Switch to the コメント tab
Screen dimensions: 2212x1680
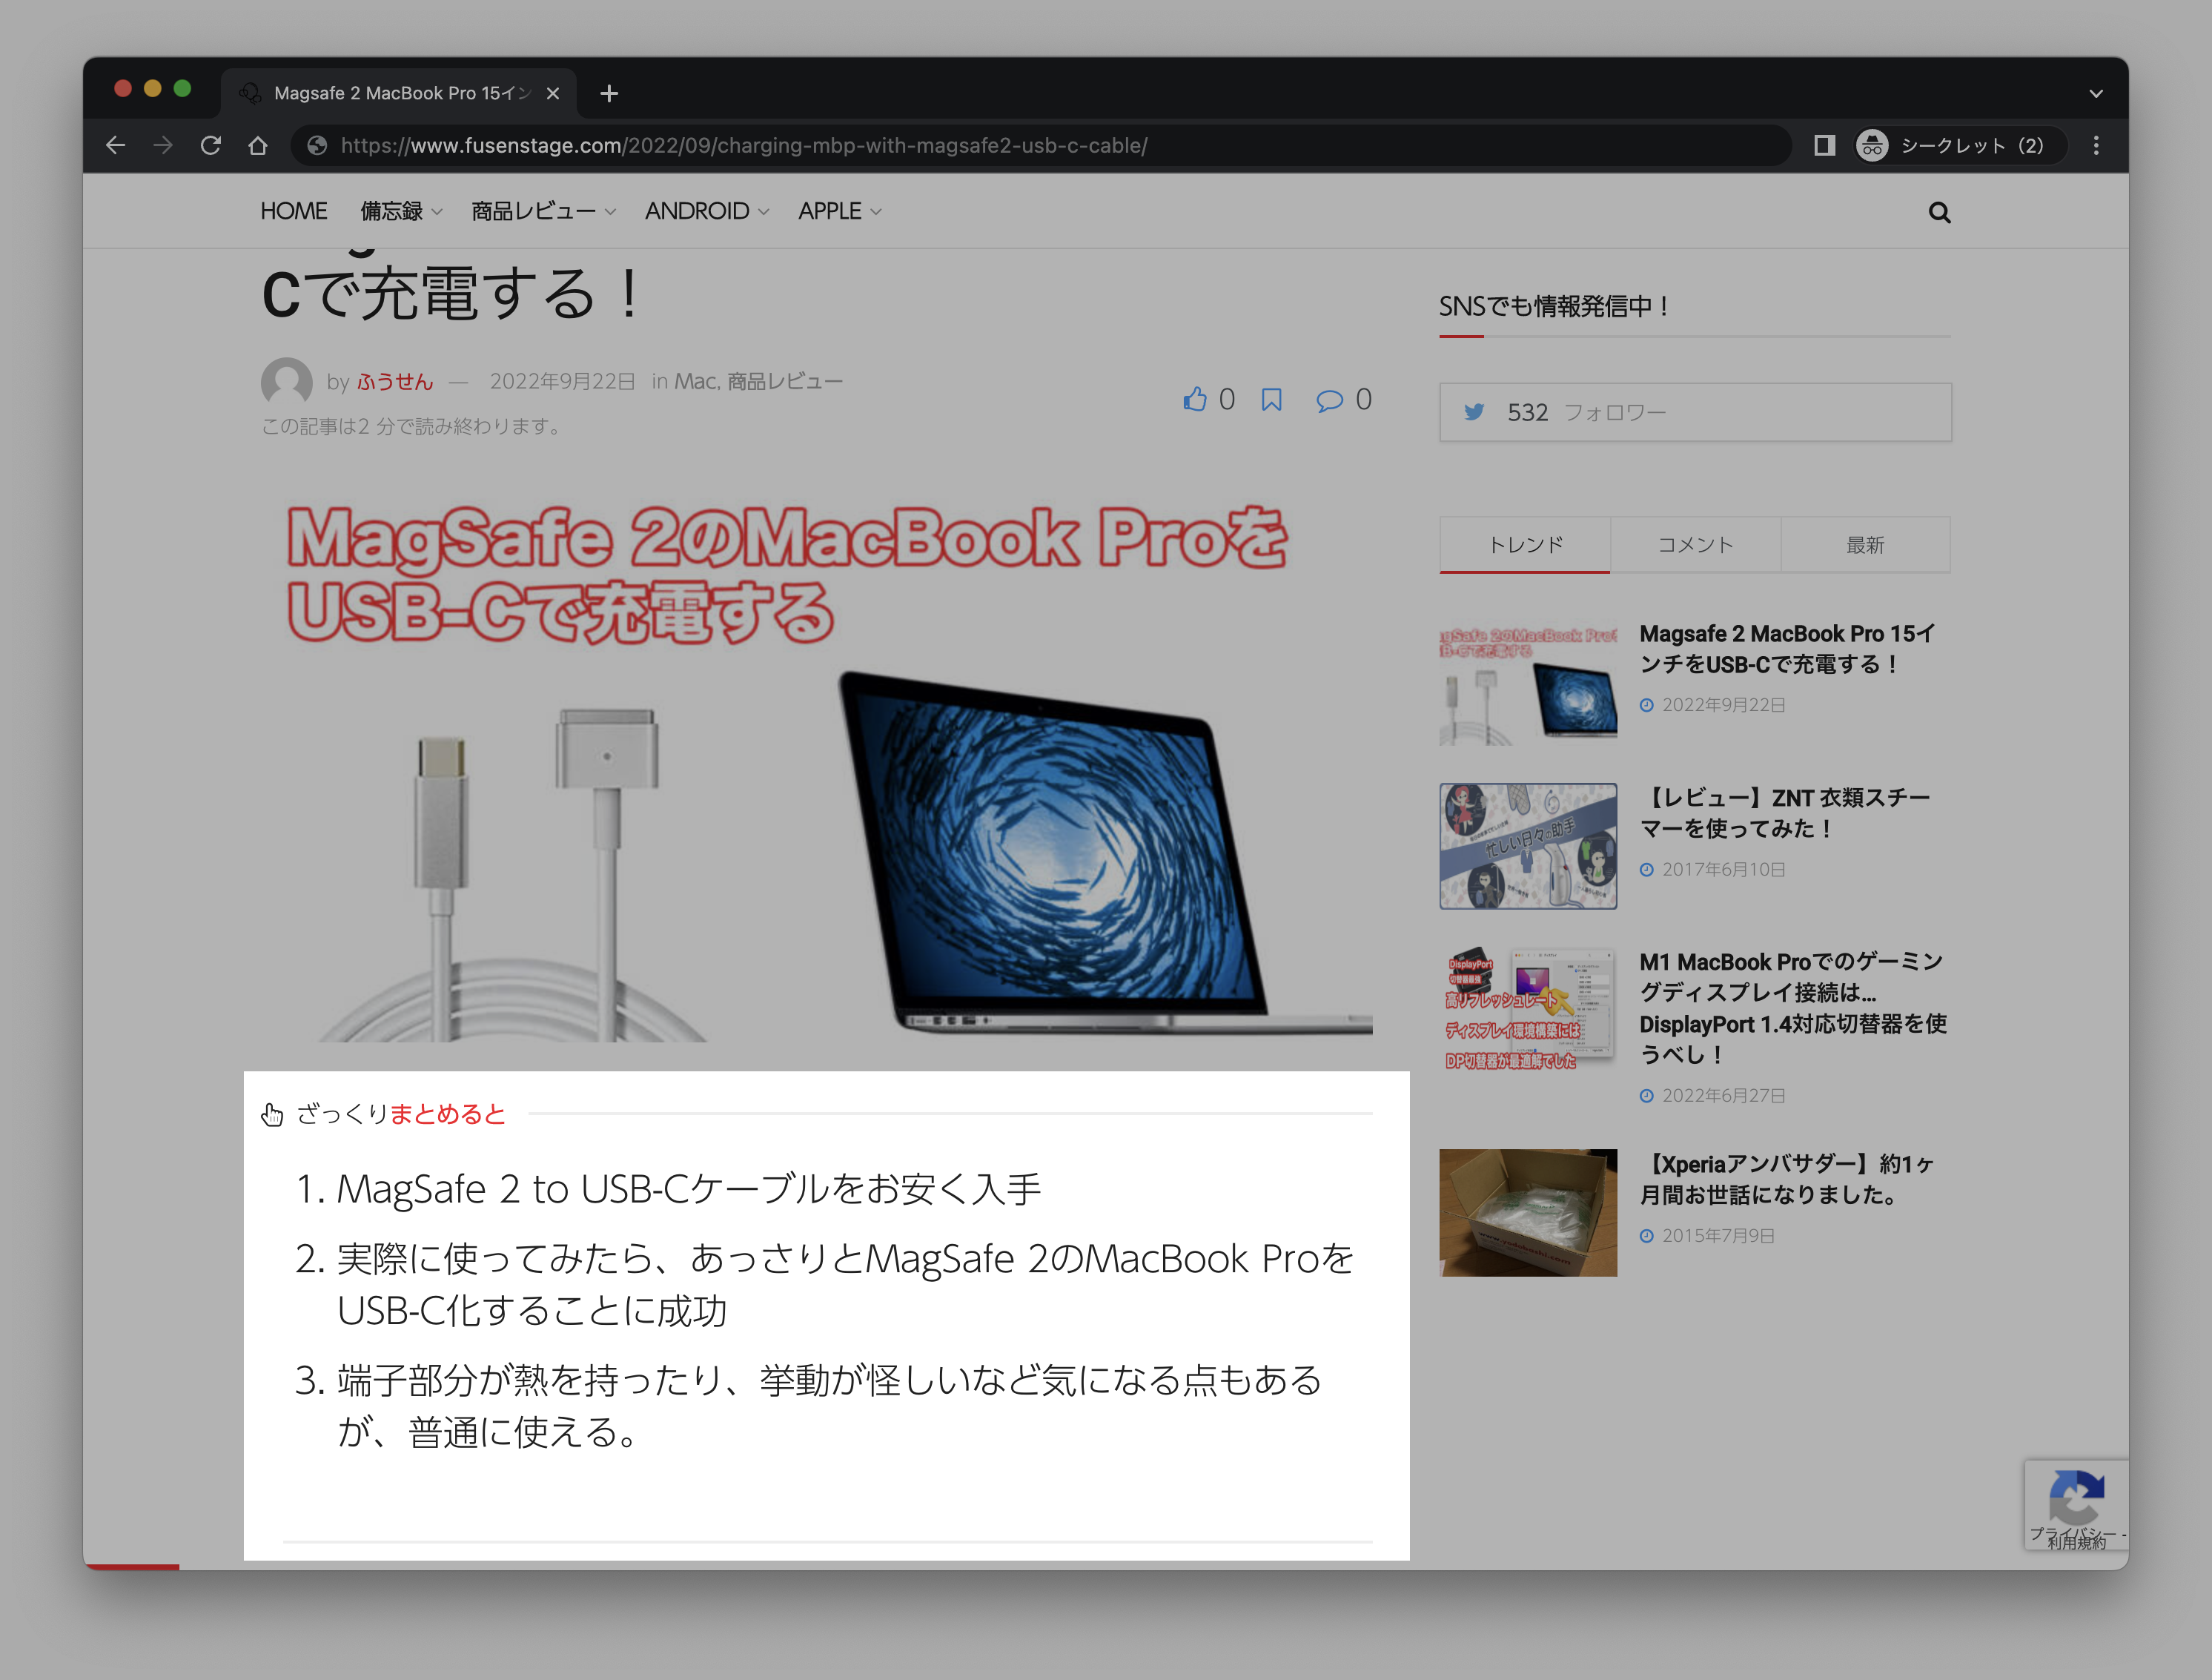[x=1695, y=545]
